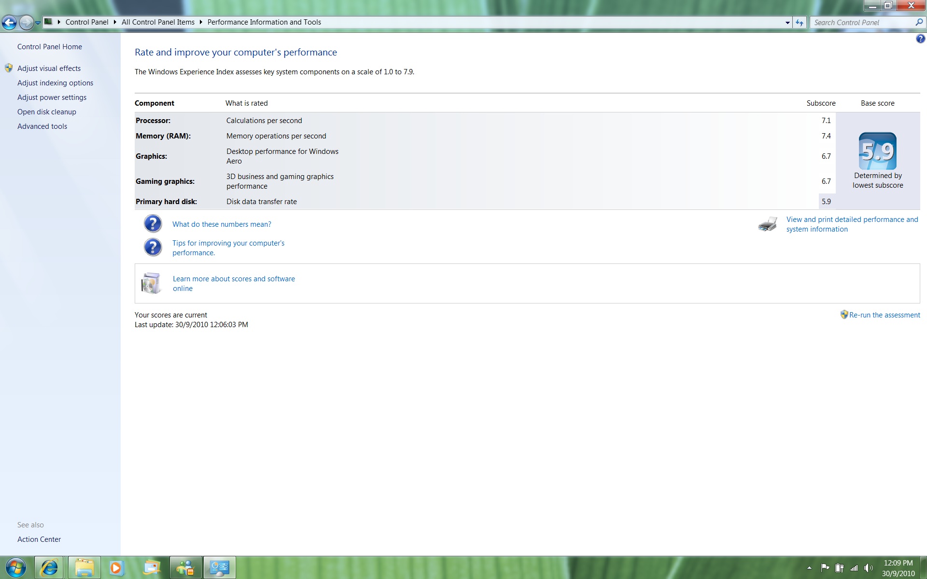Select Performance Information and Tools breadcrumb

pos(264,22)
